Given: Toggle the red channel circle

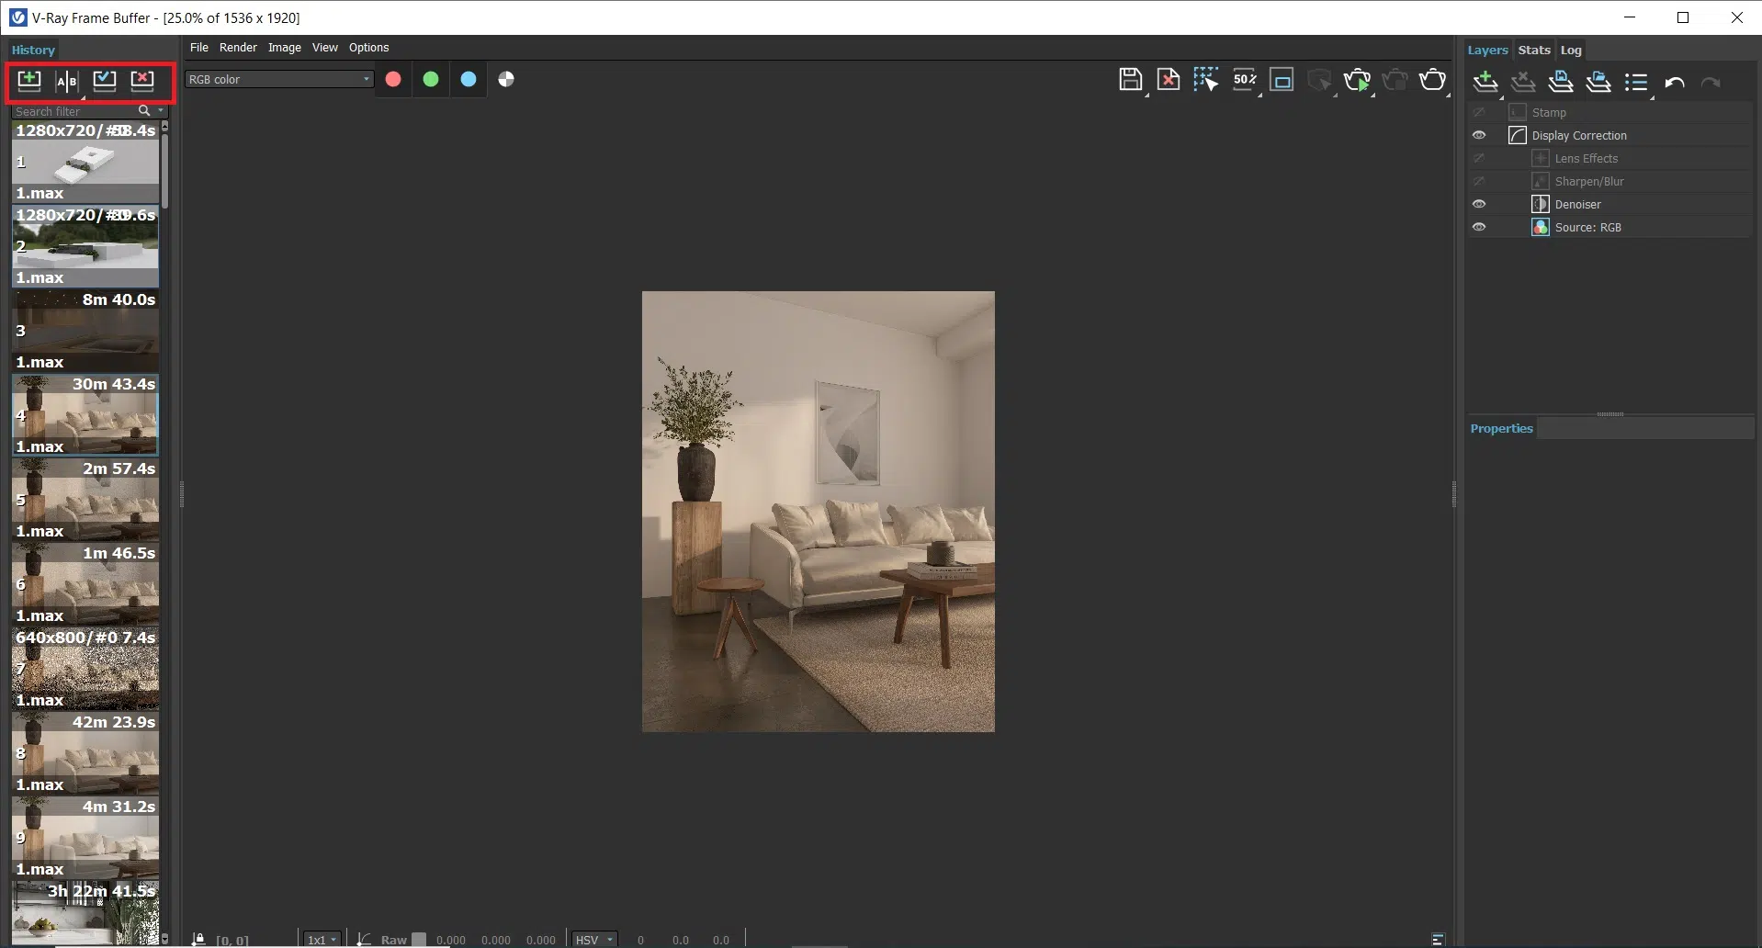Looking at the screenshot, I should click(x=393, y=80).
